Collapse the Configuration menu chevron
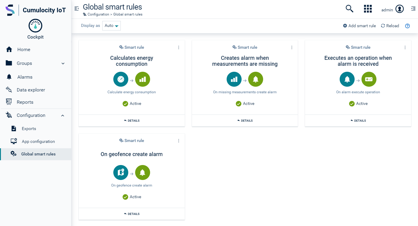Viewport: 418px width, 226px height. (63, 115)
